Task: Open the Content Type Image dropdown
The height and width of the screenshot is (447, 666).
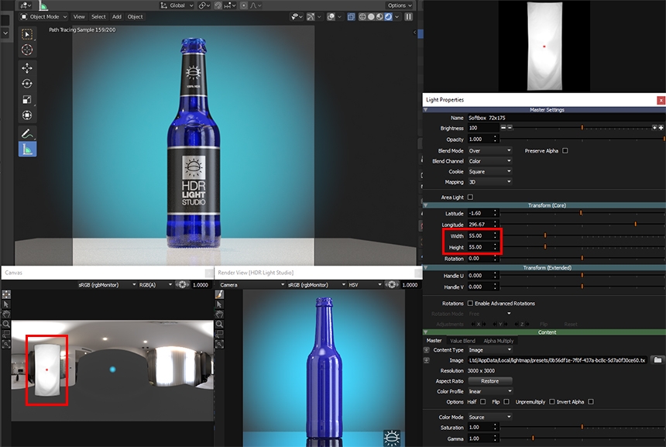Action: pyautogui.click(x=489, y=350)
